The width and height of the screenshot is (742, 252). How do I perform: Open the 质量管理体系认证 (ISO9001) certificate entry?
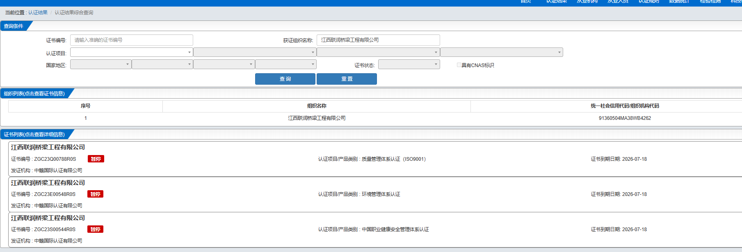tap(372, 159)
